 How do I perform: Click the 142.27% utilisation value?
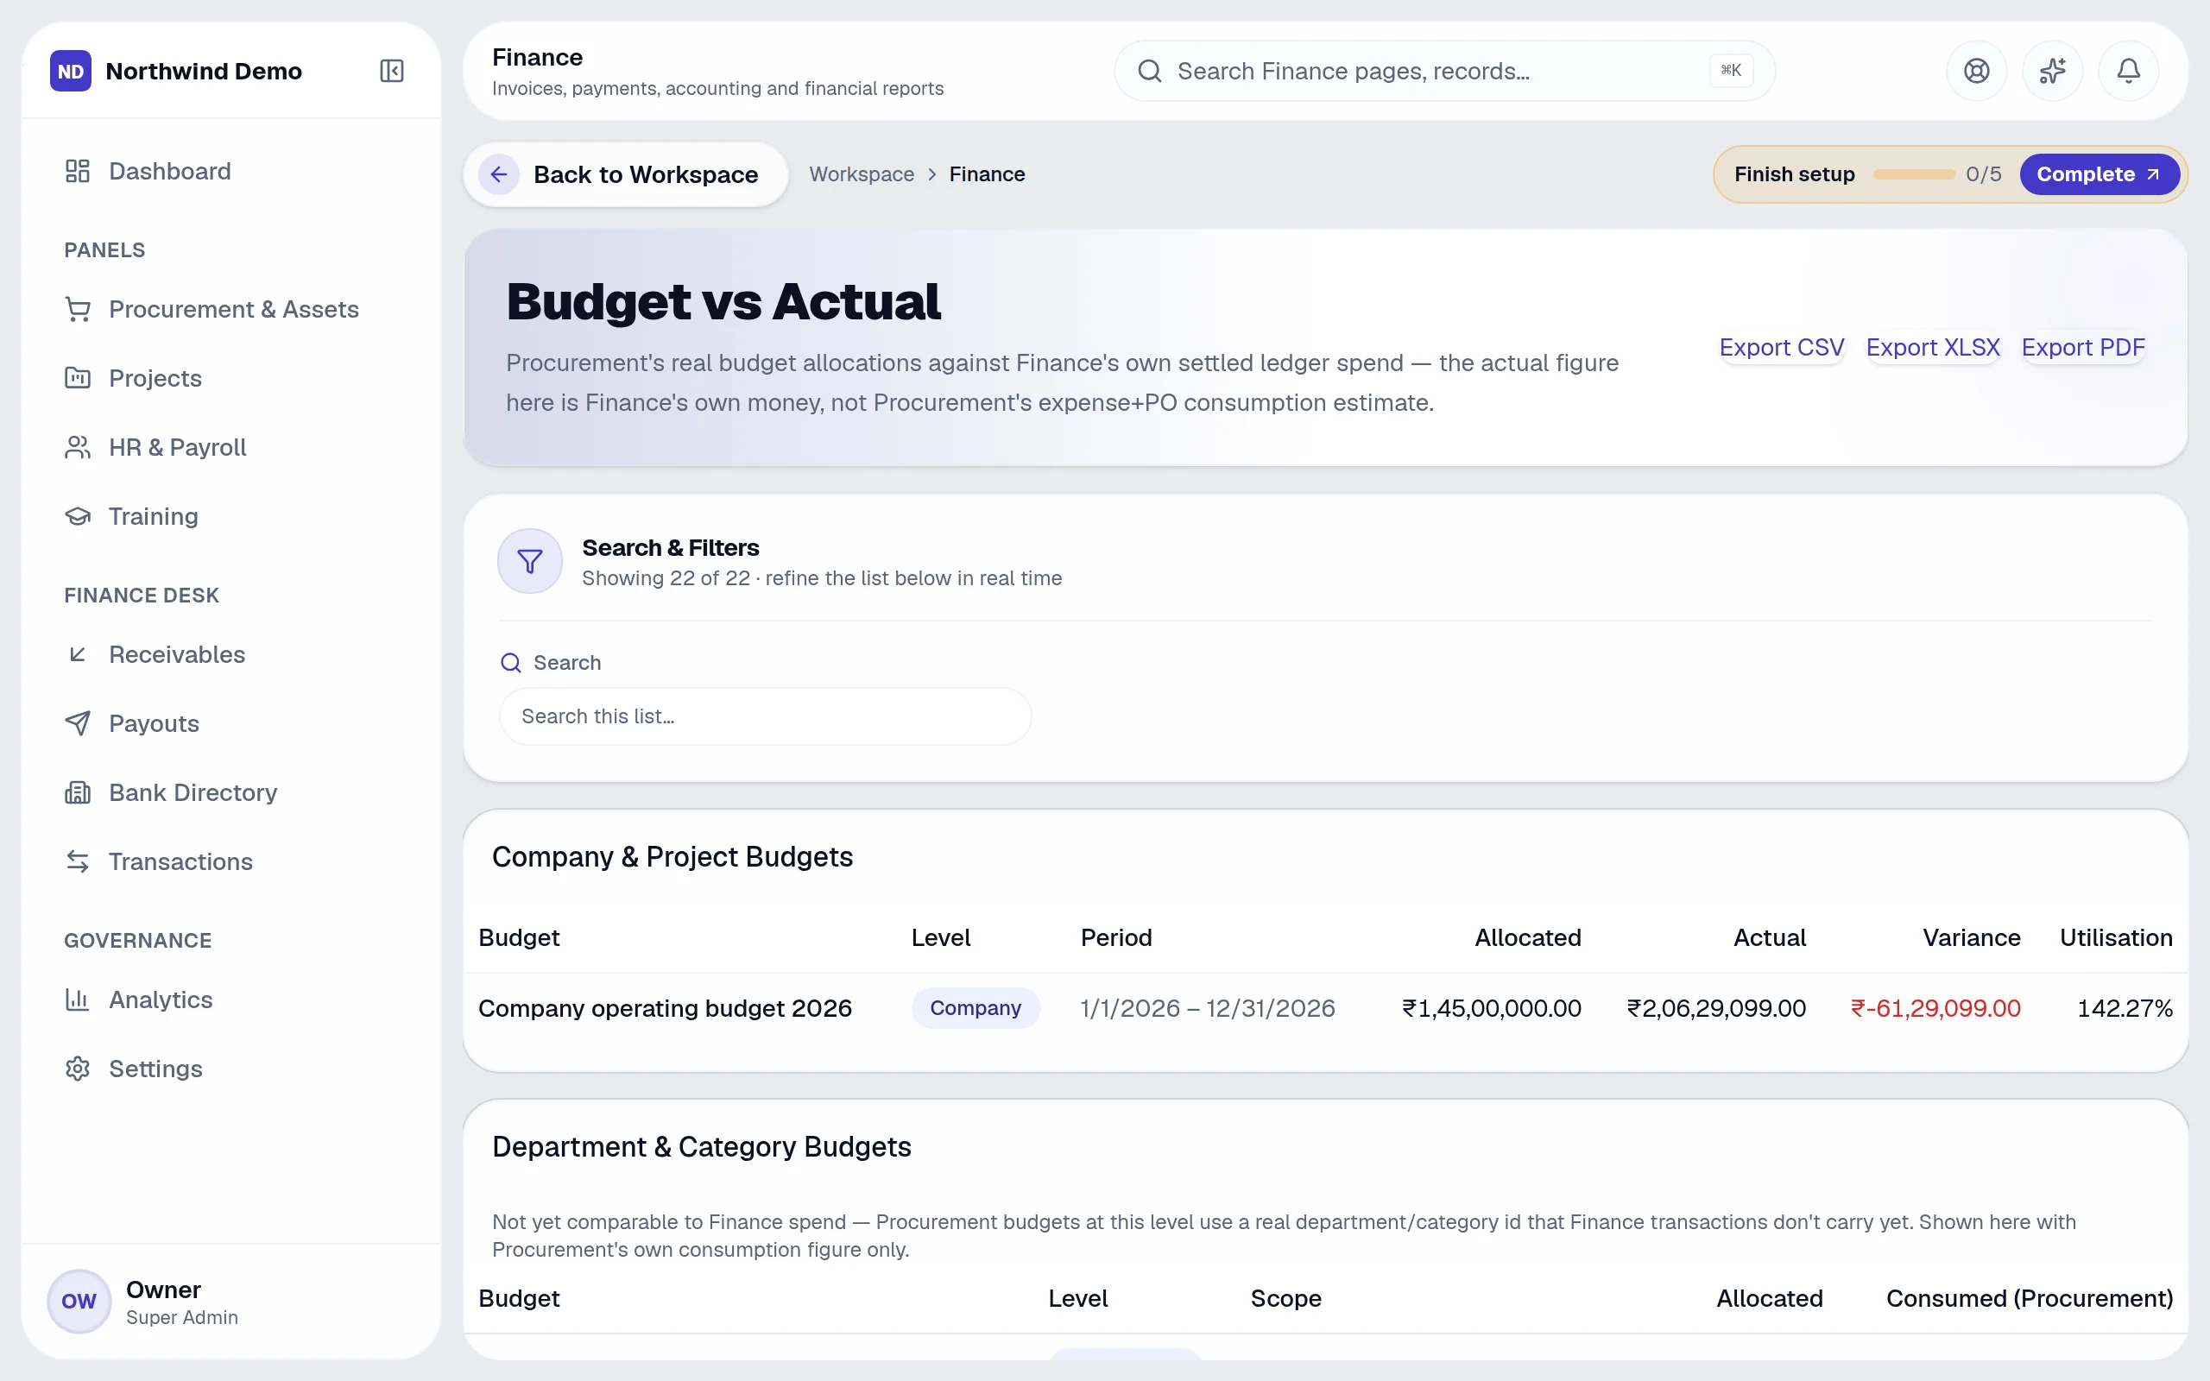tap(2125, 1007)
